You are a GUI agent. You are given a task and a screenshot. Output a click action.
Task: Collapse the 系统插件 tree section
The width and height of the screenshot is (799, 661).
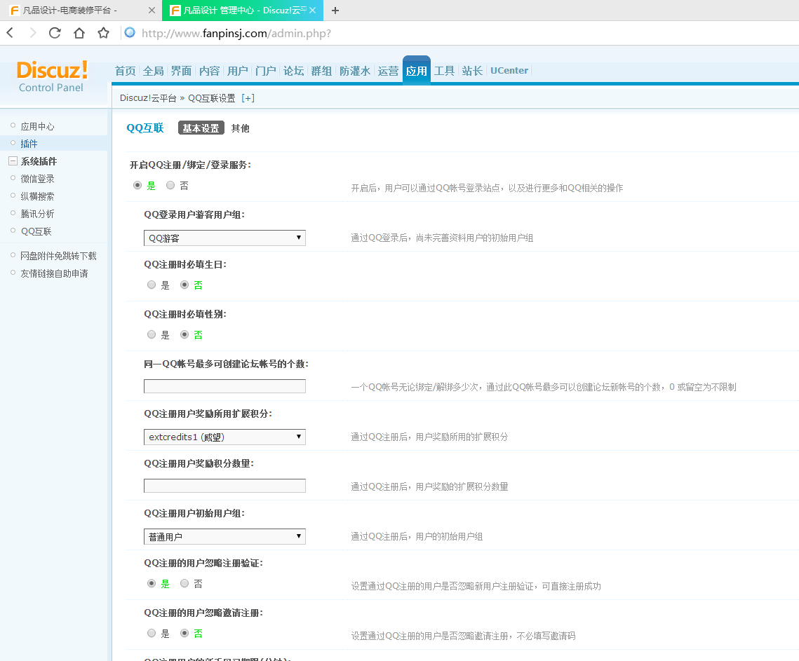pyautogui.click(x=13, y=161)
